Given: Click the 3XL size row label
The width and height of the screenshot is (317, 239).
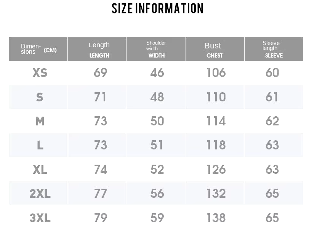Looking at the screenshot, I should tap(40, 218).
